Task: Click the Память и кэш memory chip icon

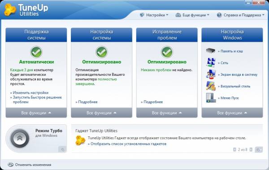Action: tap(211, 51)
